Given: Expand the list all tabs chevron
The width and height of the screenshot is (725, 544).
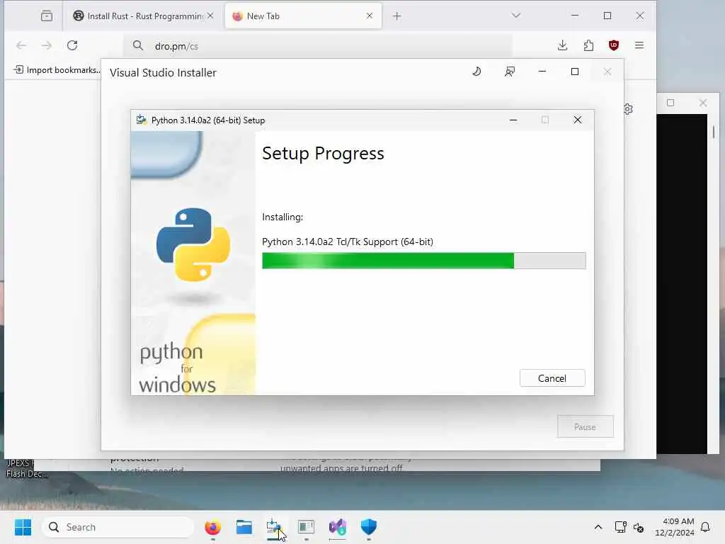Looking at the screenshot, I should (x=516, y=16).
